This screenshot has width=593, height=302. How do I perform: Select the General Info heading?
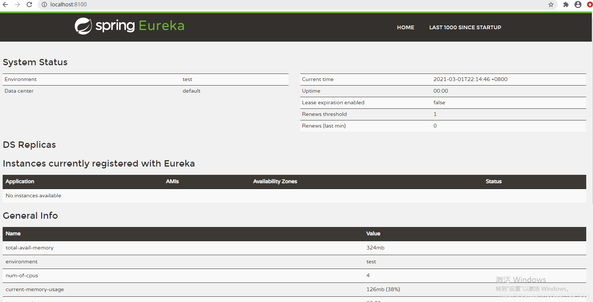(x=30, y=216)
